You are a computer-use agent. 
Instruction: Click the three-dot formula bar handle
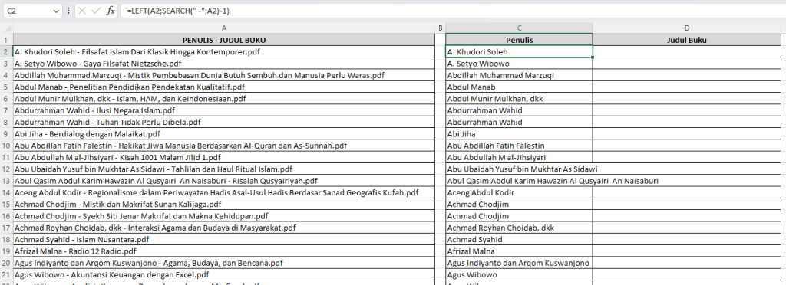click(68, 11)
